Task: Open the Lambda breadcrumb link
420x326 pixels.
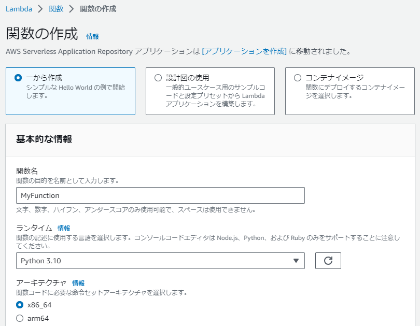Action: pos(19,9)
